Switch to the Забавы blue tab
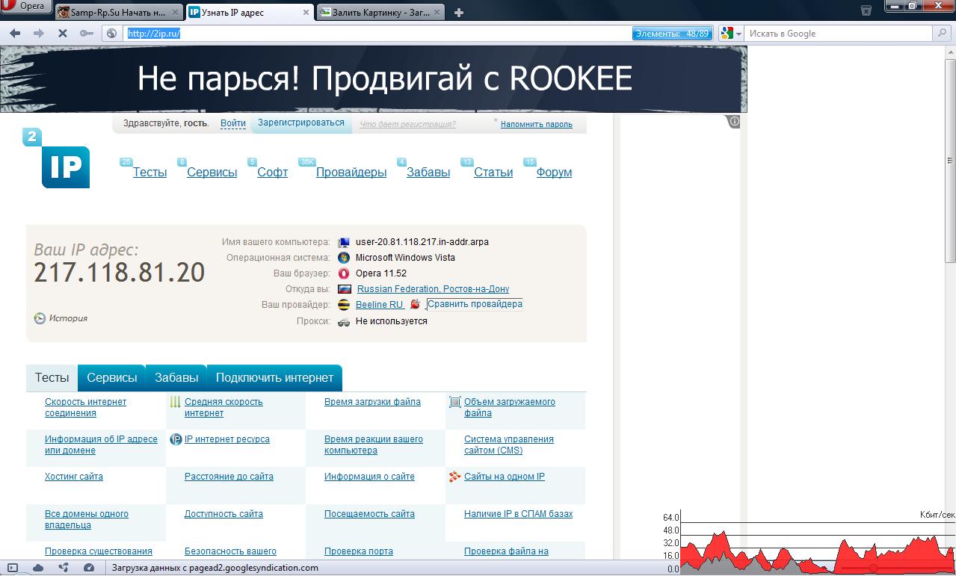Screen dimensions: 956x576 click(176, 378)
